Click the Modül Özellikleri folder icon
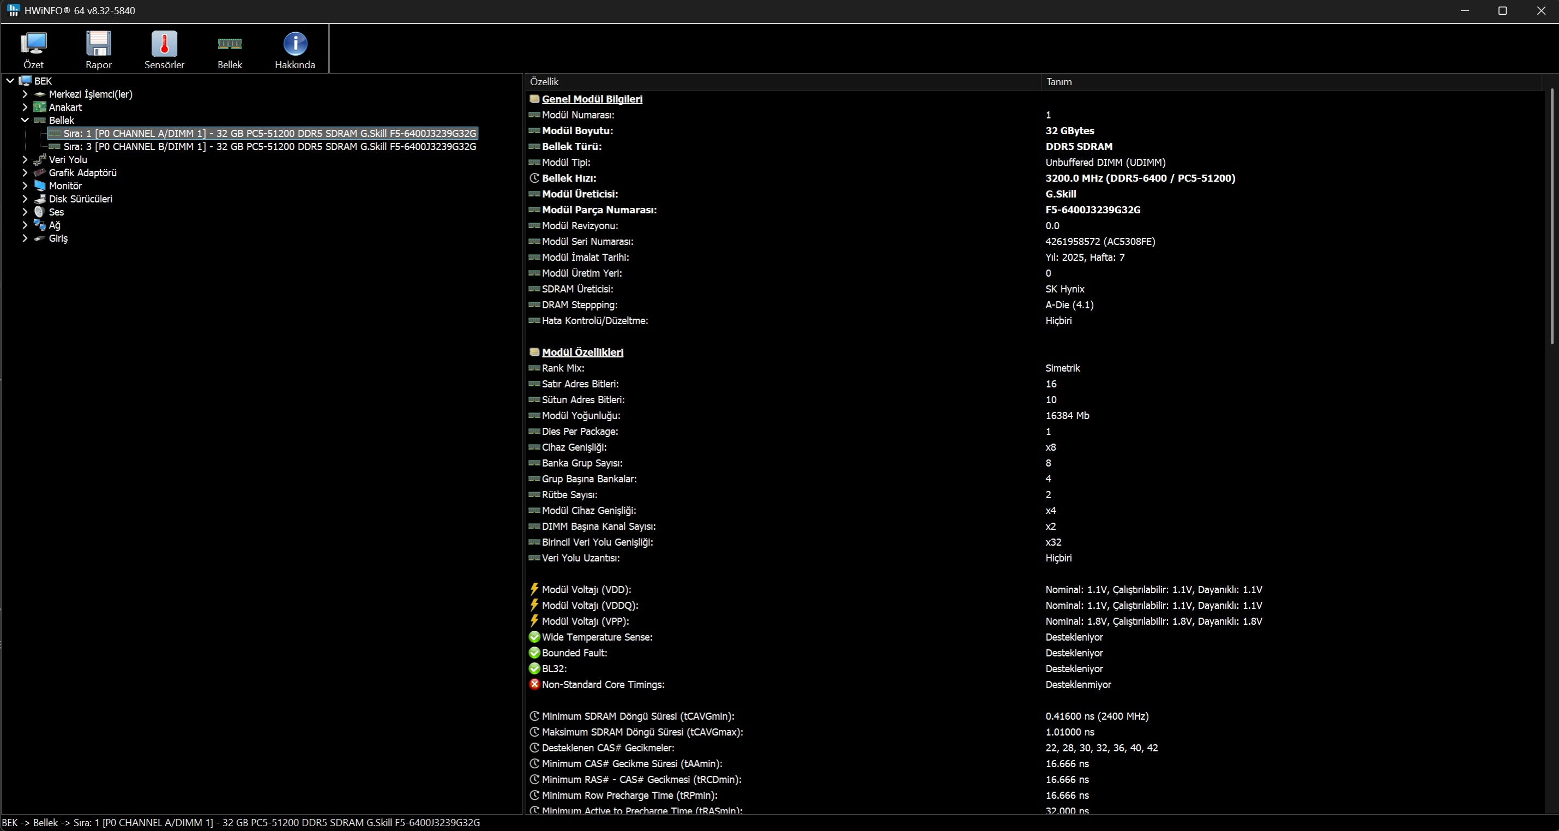Screen dimensions: 1559x831 click(x=534, y=352)
